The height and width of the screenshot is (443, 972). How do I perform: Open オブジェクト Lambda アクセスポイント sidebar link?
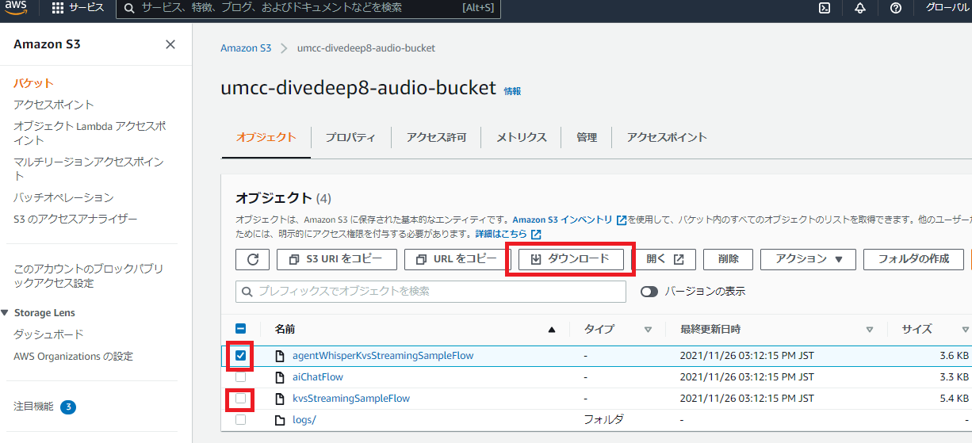[x=90, y=133]
